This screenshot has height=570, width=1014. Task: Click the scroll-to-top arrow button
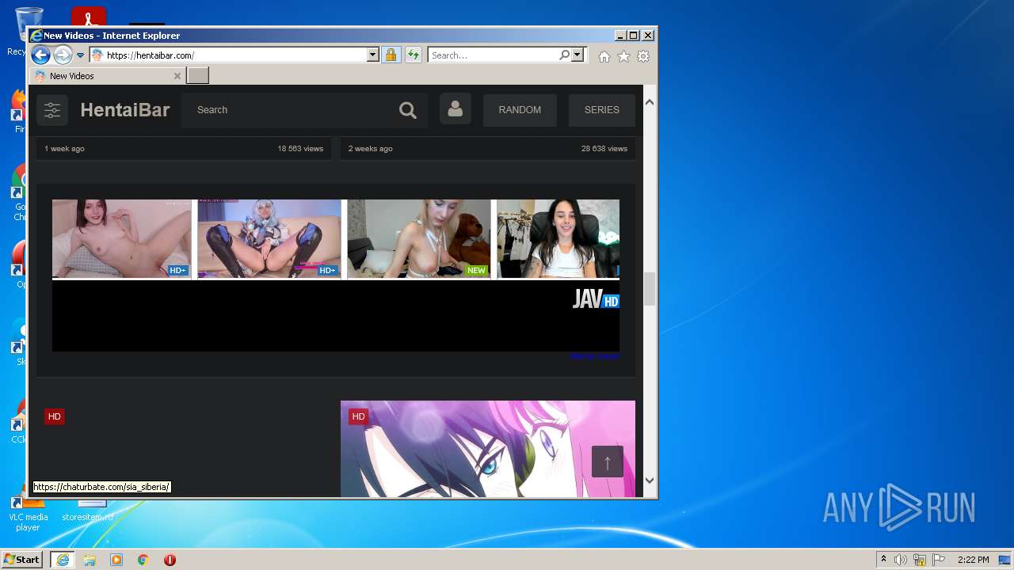tap(608, 462)
